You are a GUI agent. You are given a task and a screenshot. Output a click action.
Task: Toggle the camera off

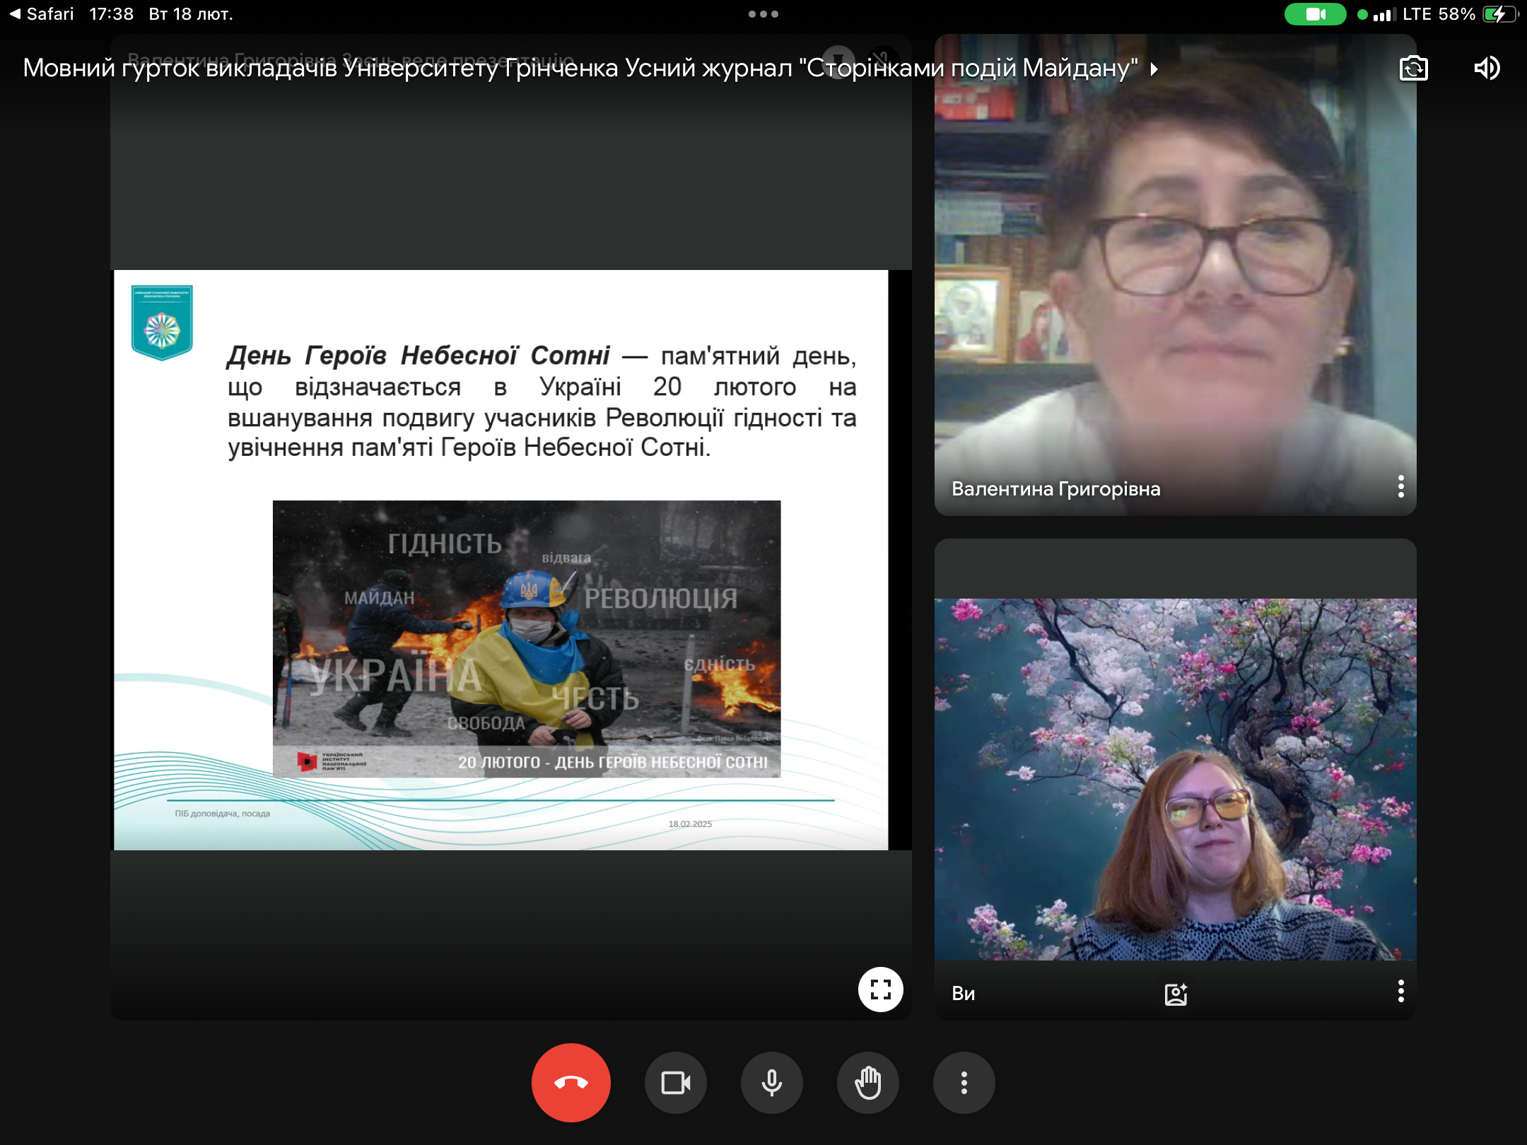coord(675,1083)
